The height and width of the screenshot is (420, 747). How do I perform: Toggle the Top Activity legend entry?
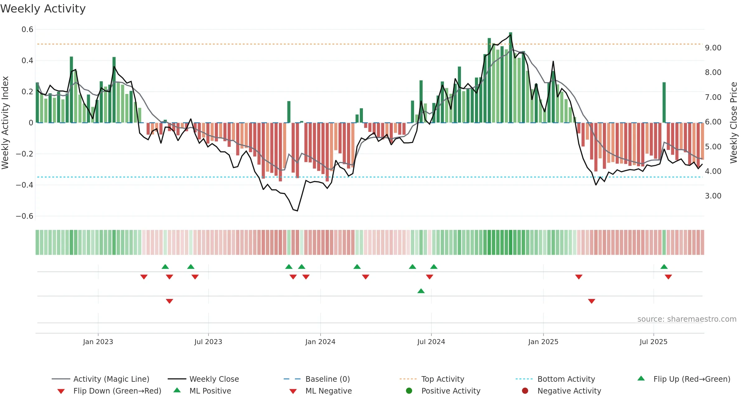coord(432,379)
